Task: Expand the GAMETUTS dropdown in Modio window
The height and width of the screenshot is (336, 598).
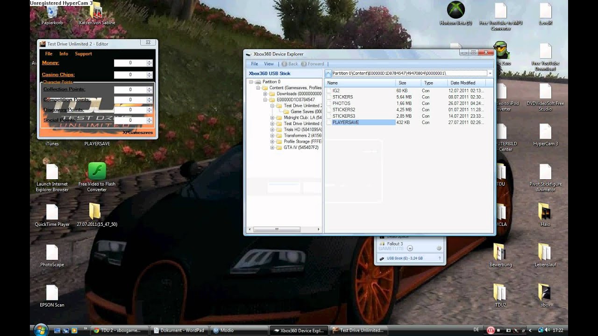Action: pos(410,248)
